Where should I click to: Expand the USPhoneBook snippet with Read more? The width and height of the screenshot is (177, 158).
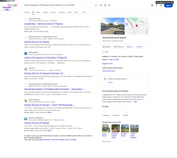tap(61, 63)
